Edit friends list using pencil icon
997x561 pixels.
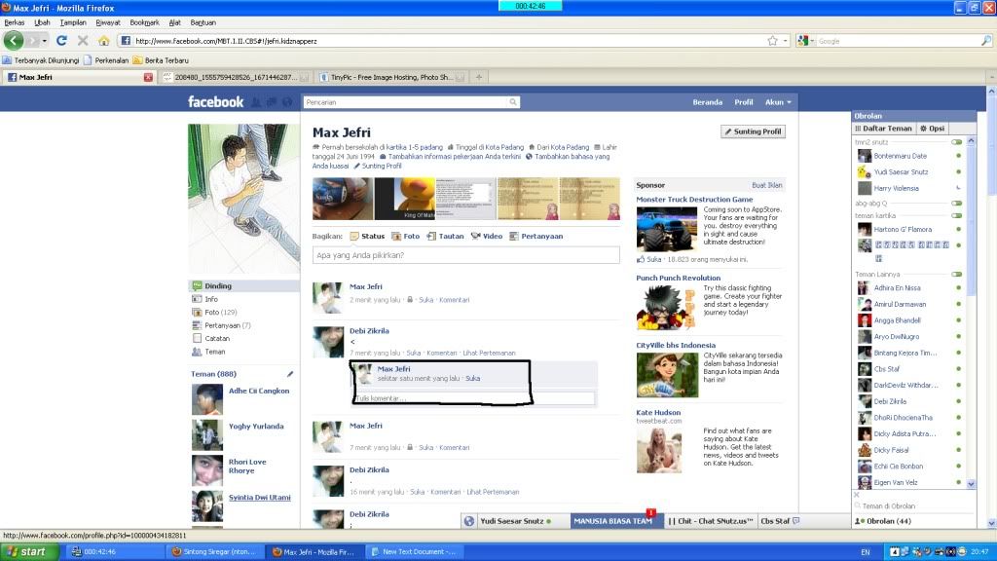coord(290,374)
